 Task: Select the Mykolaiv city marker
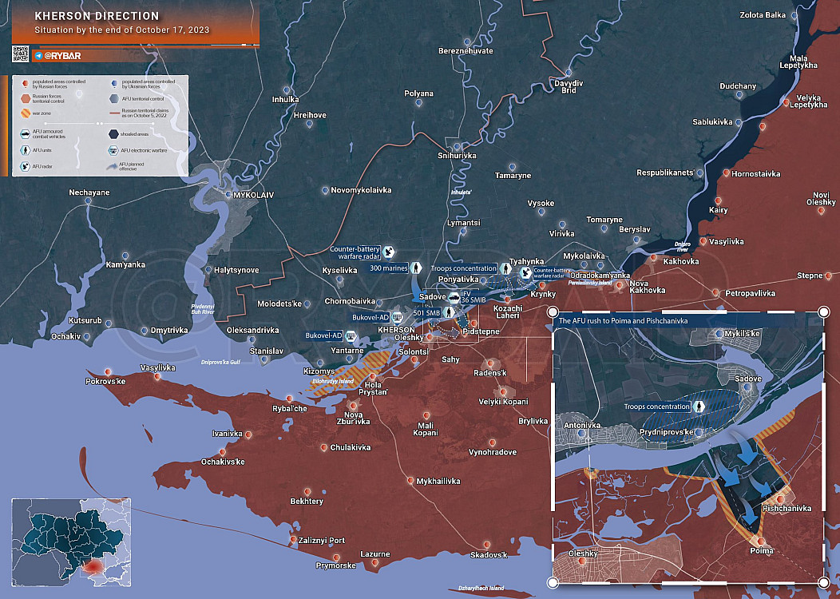pos(228,194)
